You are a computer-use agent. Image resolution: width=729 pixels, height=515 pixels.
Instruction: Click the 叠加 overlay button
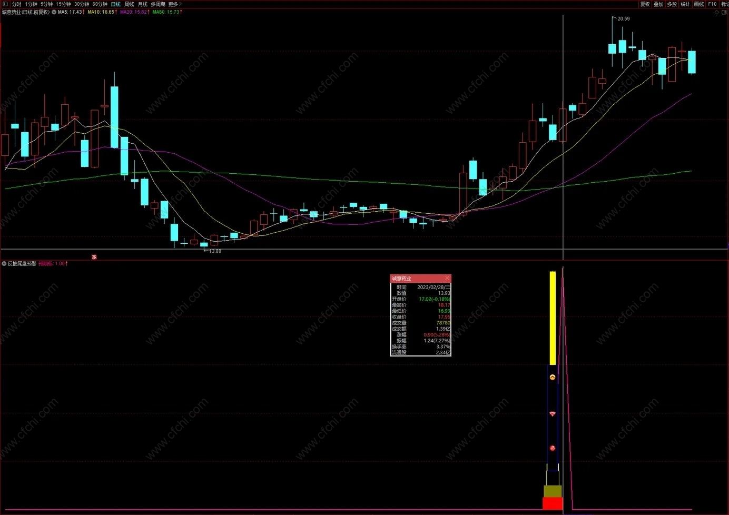click(658, 4)
